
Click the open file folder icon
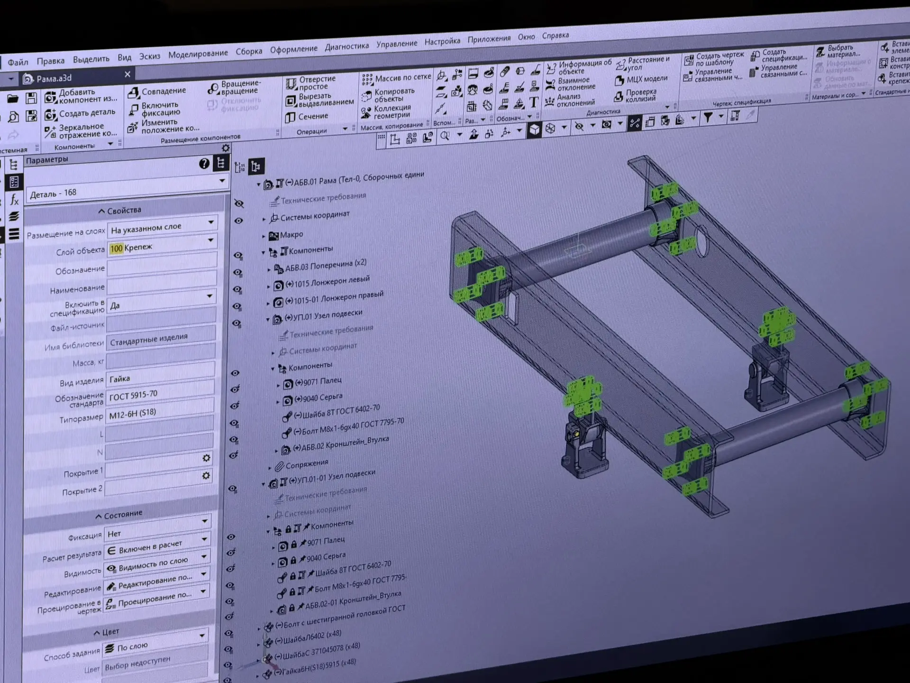tap(13, 99)
